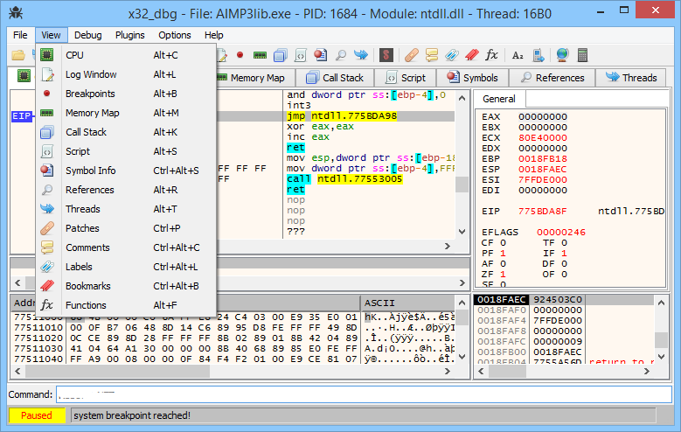Click Call Stack toolbar icon
Screen dimensions: 681x432
tap(280, 55)
